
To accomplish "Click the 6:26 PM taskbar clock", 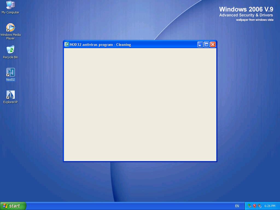I will 270,206.
